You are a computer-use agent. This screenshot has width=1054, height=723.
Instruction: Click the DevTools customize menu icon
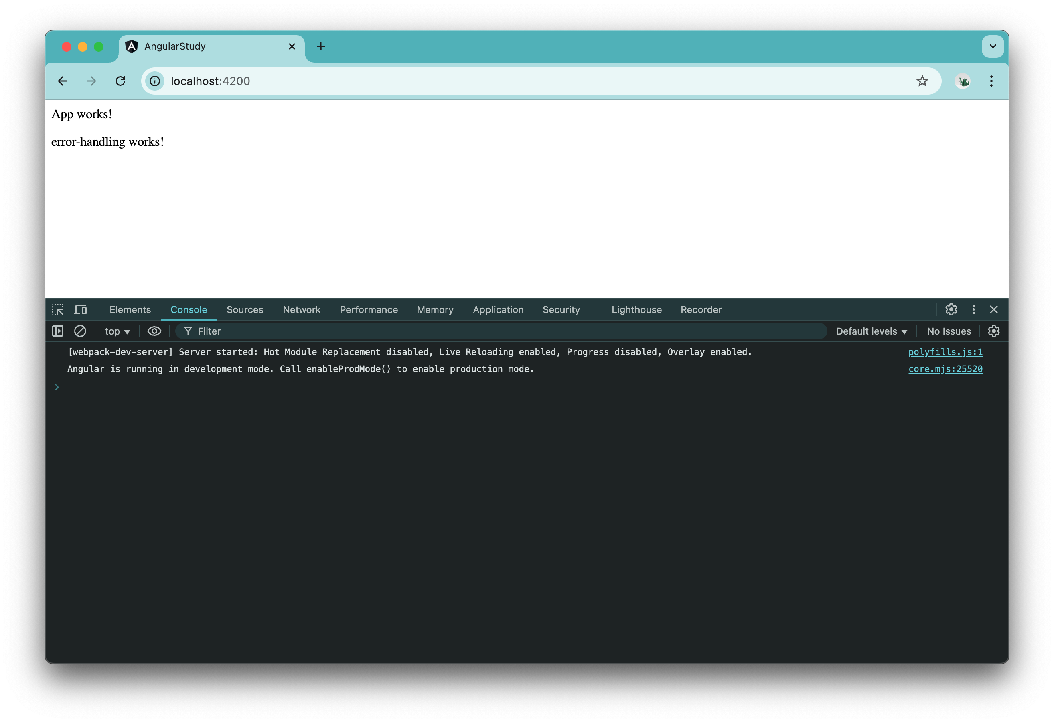pos(974,309)
